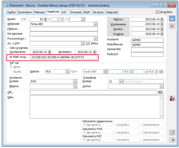Click the Sprzedaży date spinner
The height and width of the screenshot is (148, 179).
tap(94, 52)
